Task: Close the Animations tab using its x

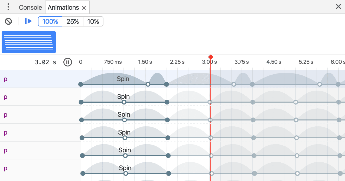Action: pyautogui.click(x=84, y=8)
